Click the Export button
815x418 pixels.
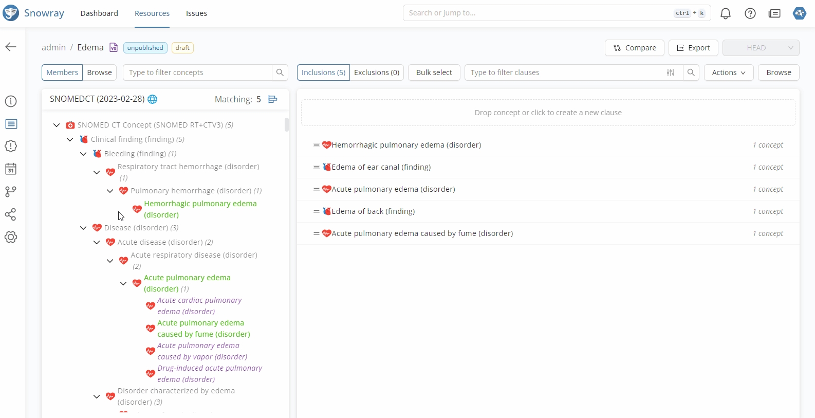click(693, 48)
